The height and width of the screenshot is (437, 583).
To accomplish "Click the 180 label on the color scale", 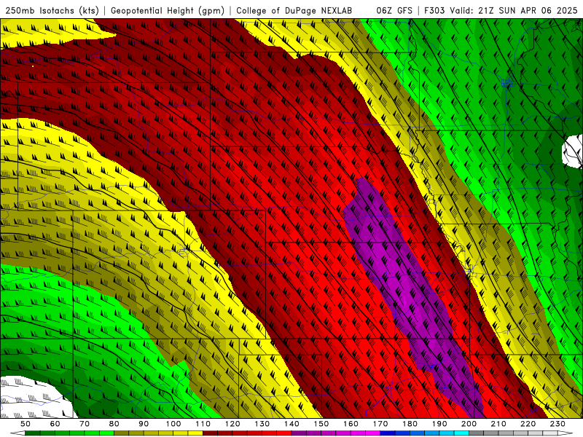I will pos(410,424).
